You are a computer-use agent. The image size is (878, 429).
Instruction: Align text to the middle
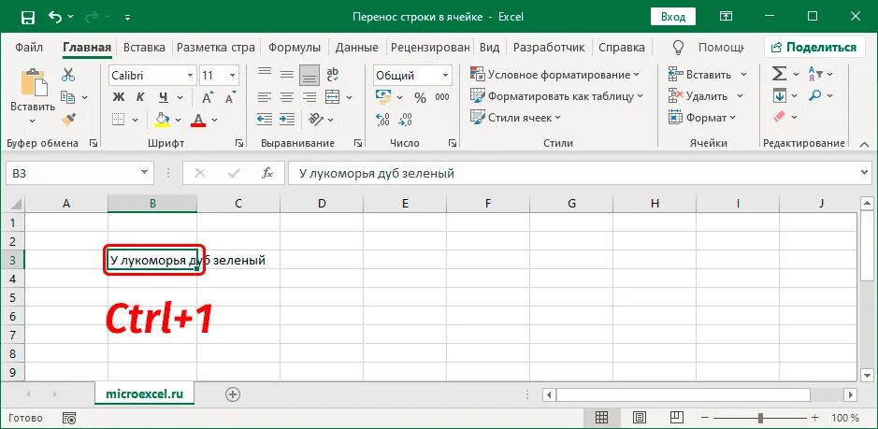[287, 75]
